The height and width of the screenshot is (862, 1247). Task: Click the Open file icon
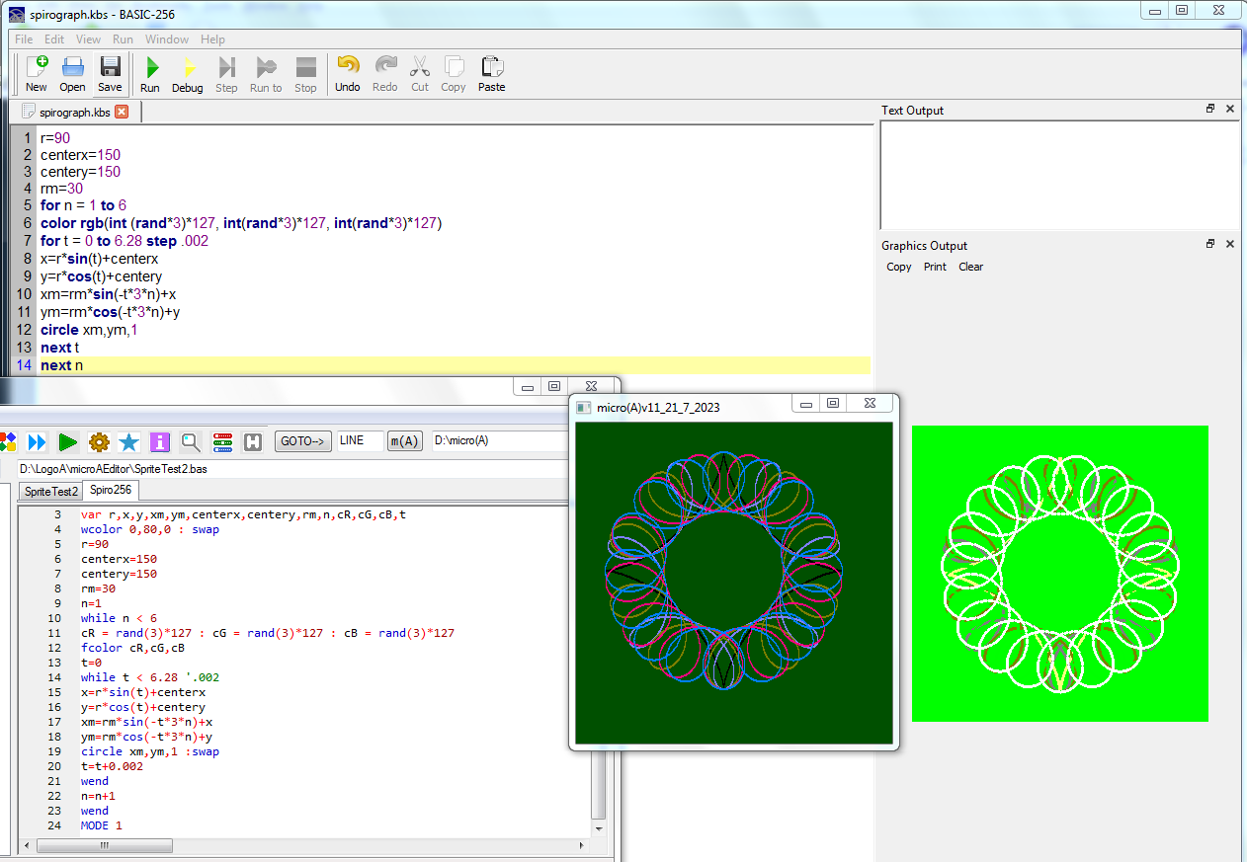pos(73,68)
